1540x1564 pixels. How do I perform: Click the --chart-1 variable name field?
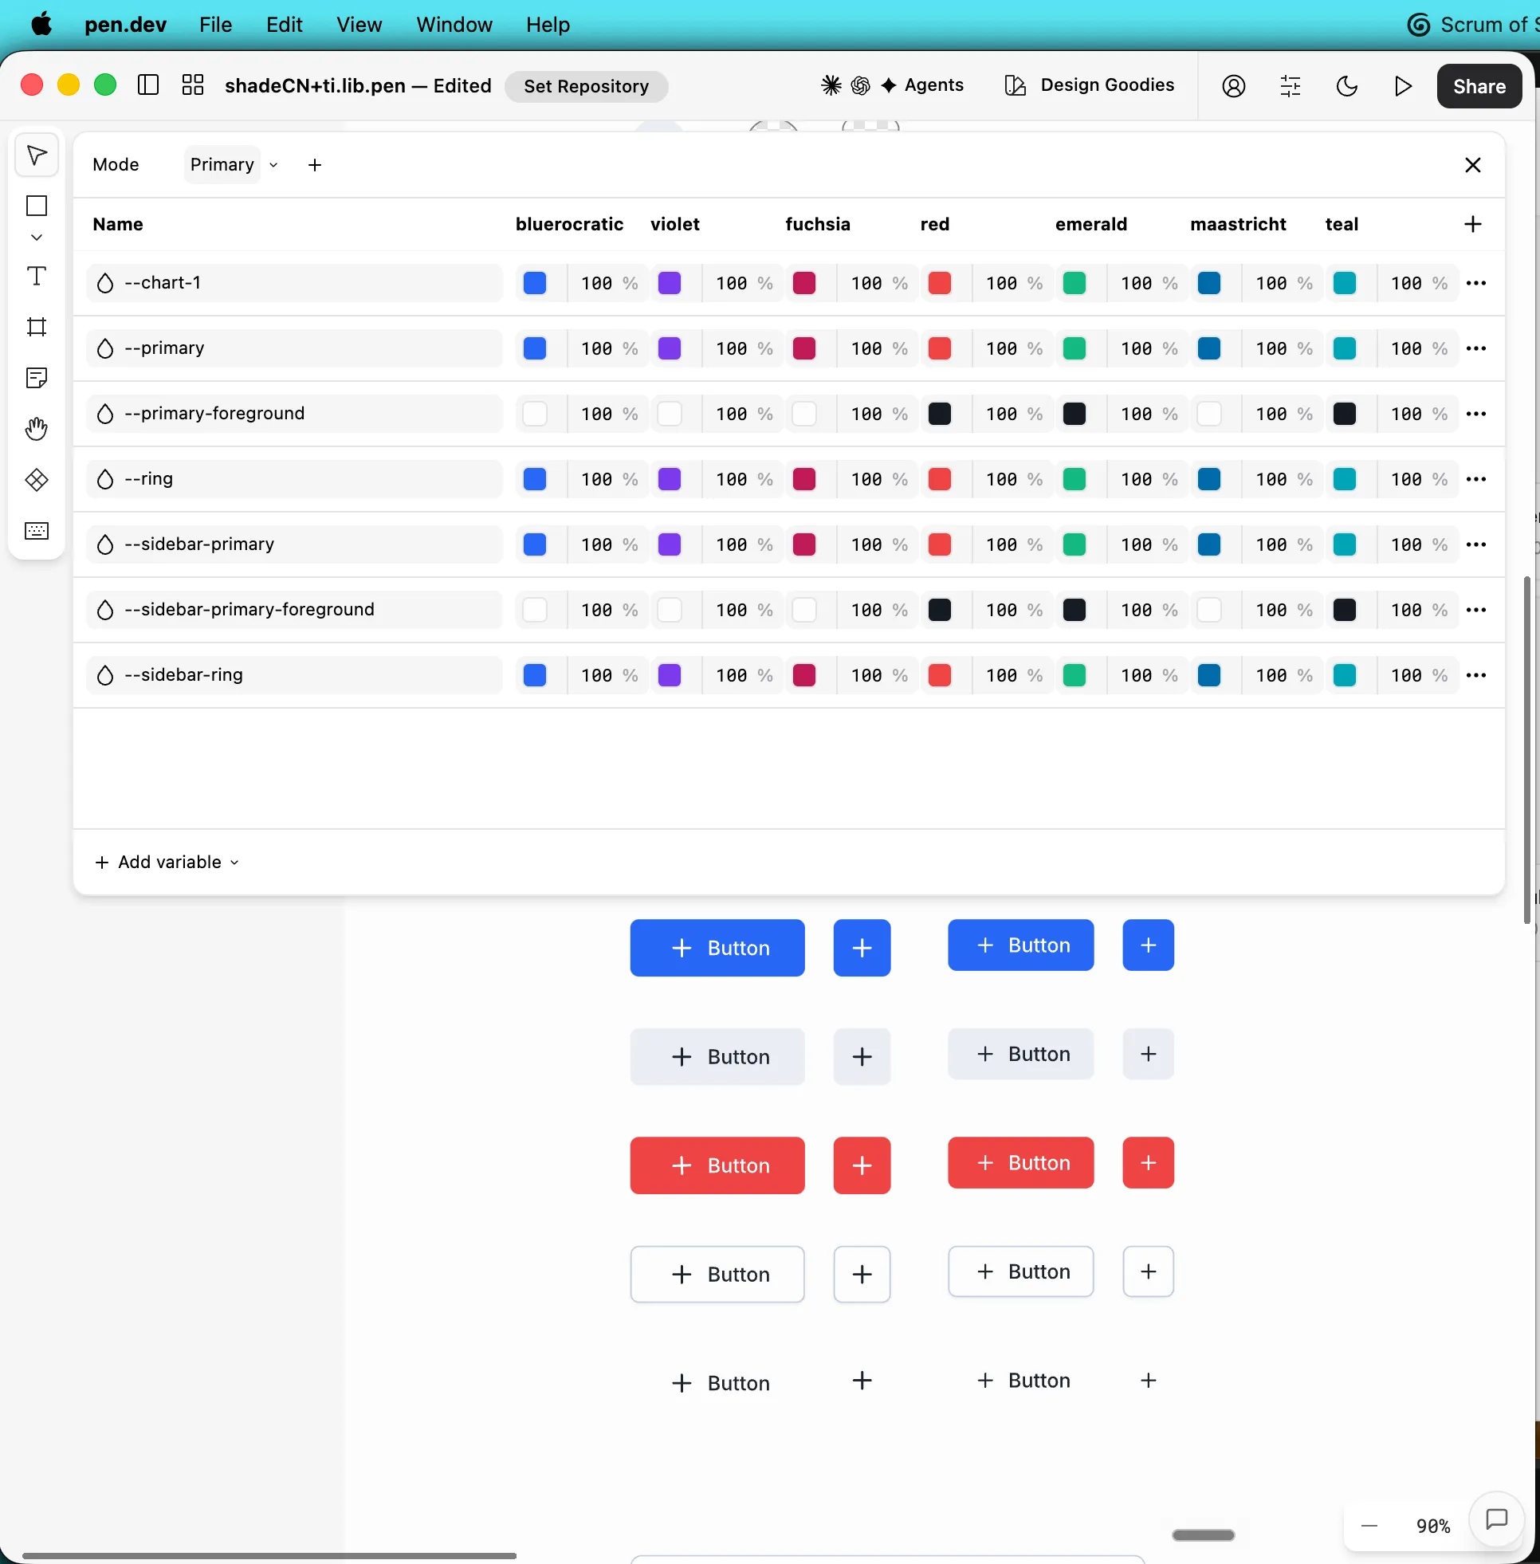(294, 283)
